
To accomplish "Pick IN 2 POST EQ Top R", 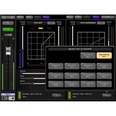I will tap(72, 76).
